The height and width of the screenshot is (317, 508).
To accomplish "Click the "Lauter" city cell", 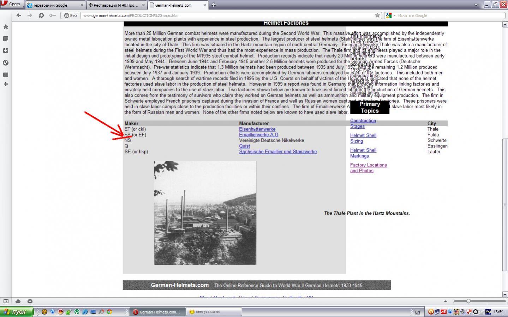I will 434,152.
